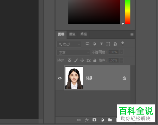Image resolution: width=158 pixels, height=125 pixels.
Task: Select the 背景 layer portrait thumbnail
Action: point(74,78)
